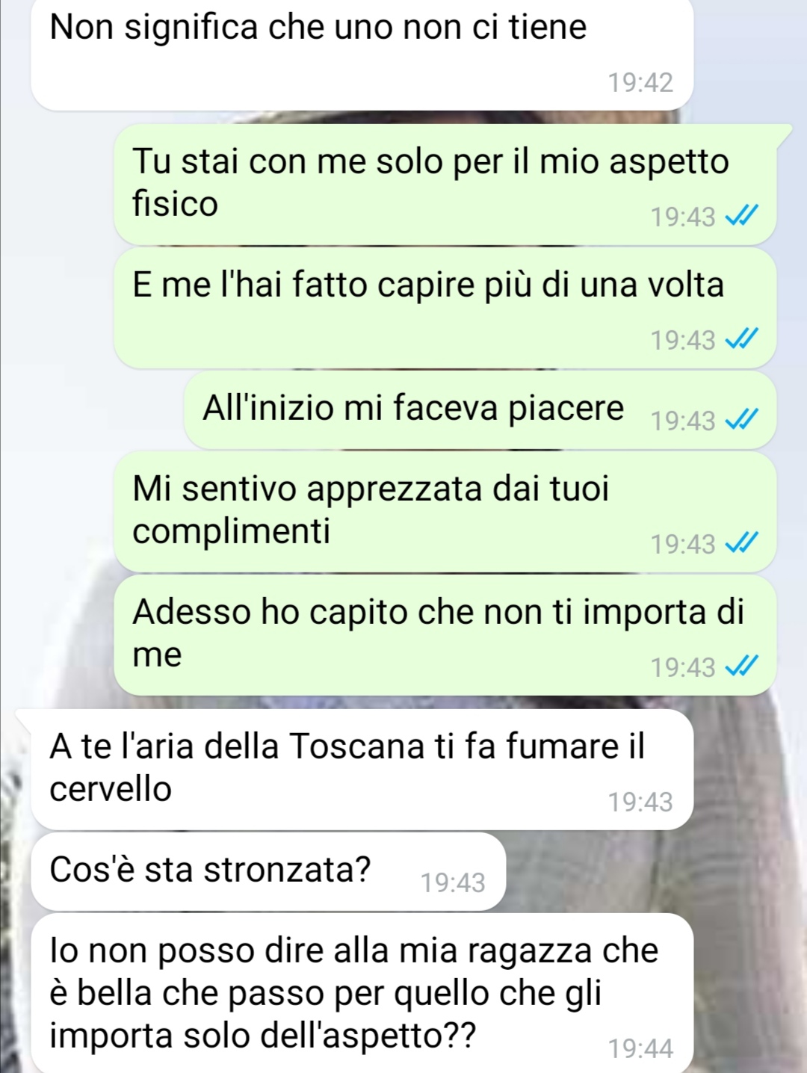Tap the "All'inizio mi faceva piacere" message bubble
This screenshot has height=1073, width=807.
click(480, 409)
